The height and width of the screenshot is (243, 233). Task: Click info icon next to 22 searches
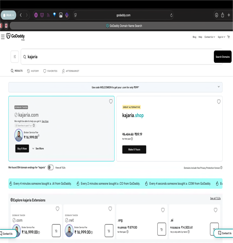(x=34, y=125)
